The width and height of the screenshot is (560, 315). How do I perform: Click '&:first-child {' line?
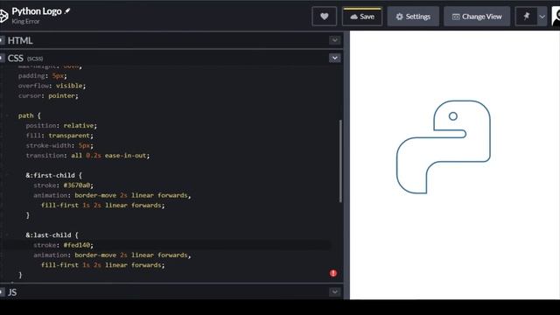click(x=54, y=175)
